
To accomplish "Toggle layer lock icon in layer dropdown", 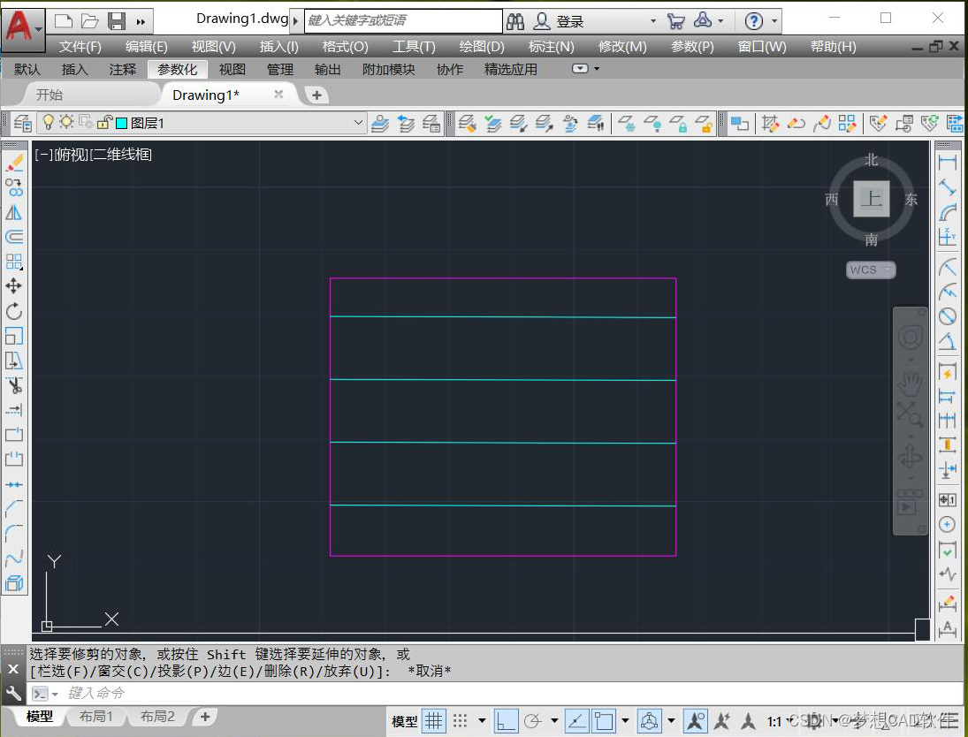I will pyautogui.click(x=103, y=123).
